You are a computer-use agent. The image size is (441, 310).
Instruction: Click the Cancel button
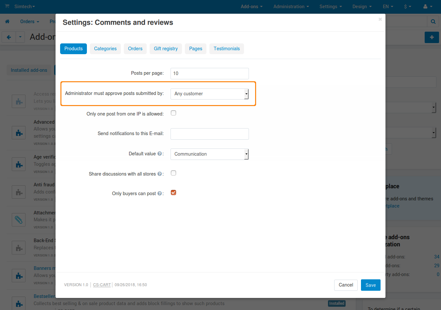coord(346,285)
